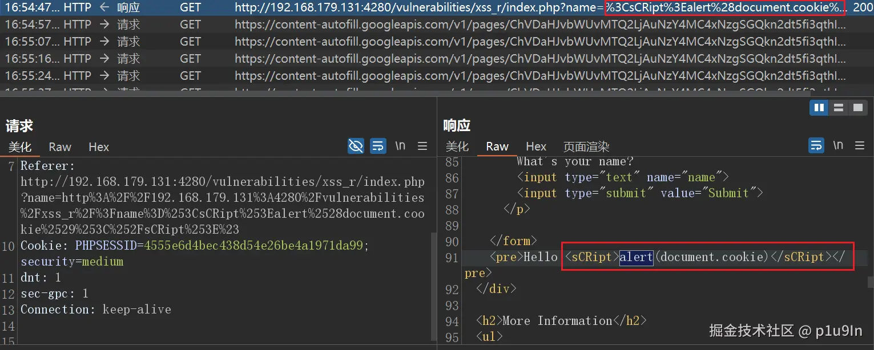This screenshot has width=874, height=350.
Task: Toggle hide non-printable characters in request panel
Action: pyautogui.click(x=356, y=146)
